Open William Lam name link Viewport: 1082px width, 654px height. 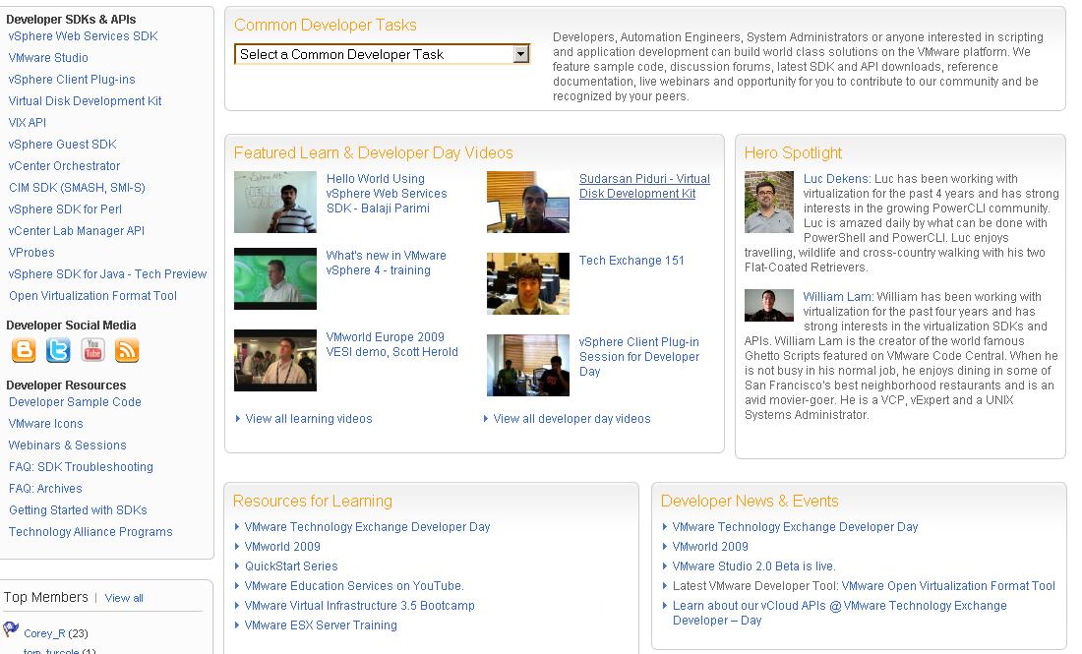pyautogui.click(x=837, y=297)
